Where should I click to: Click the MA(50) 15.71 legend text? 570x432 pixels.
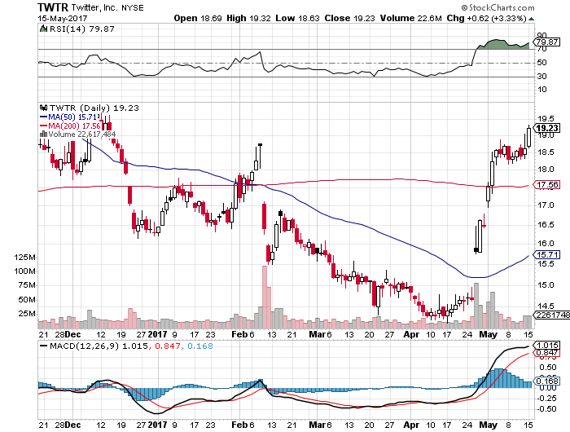coord(74,117)
